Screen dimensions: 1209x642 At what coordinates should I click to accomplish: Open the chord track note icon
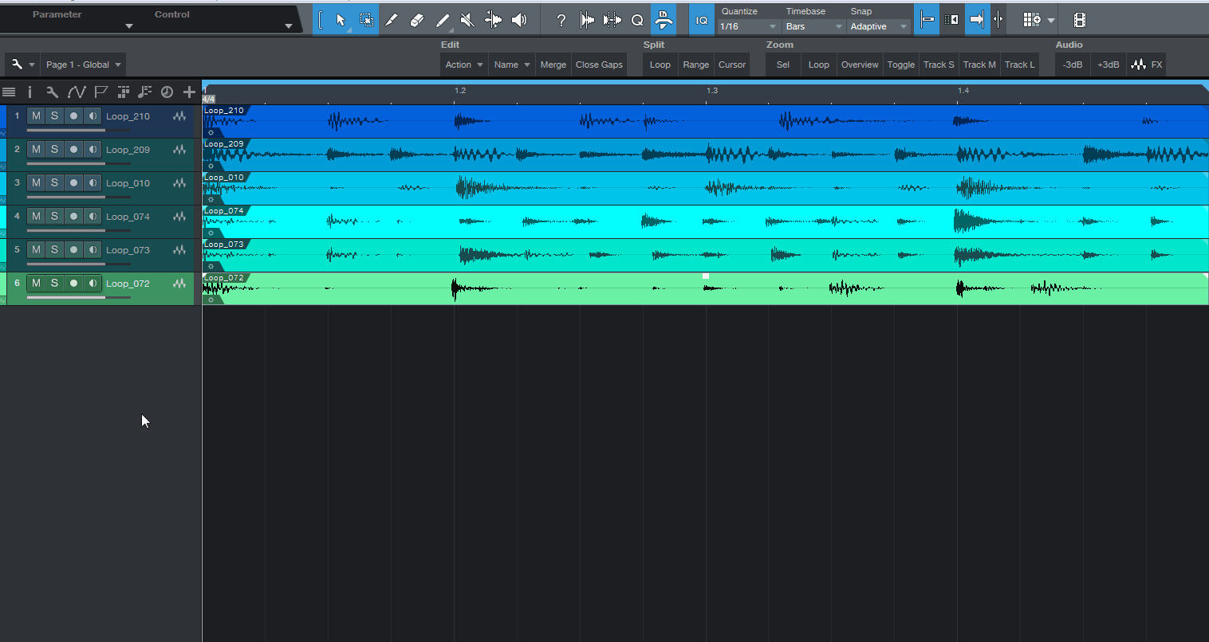pyautogui.click(x=144, y=92)
